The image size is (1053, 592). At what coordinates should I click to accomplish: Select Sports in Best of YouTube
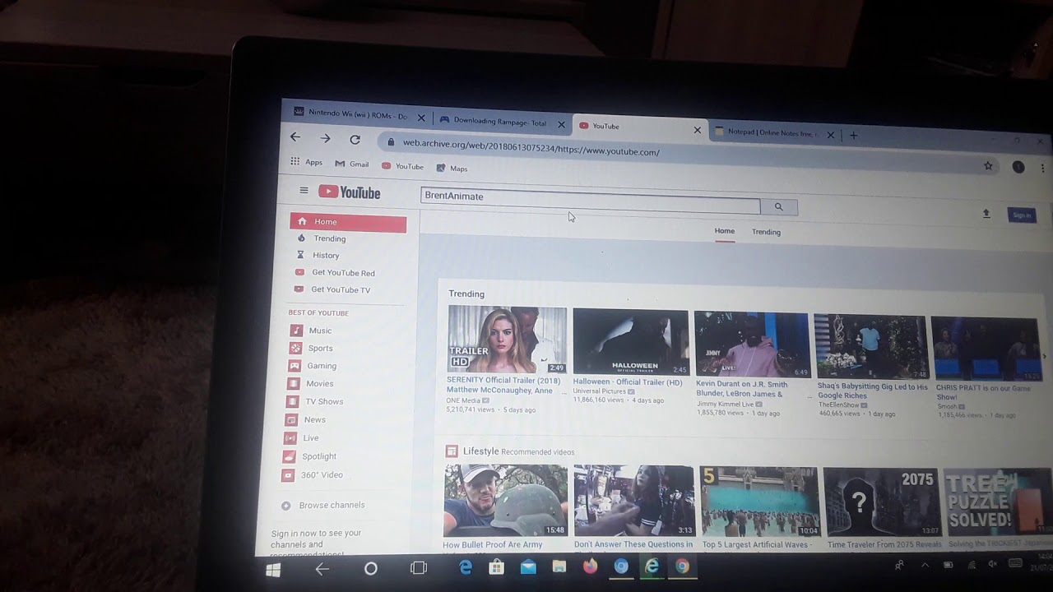[x=310, y=349]
